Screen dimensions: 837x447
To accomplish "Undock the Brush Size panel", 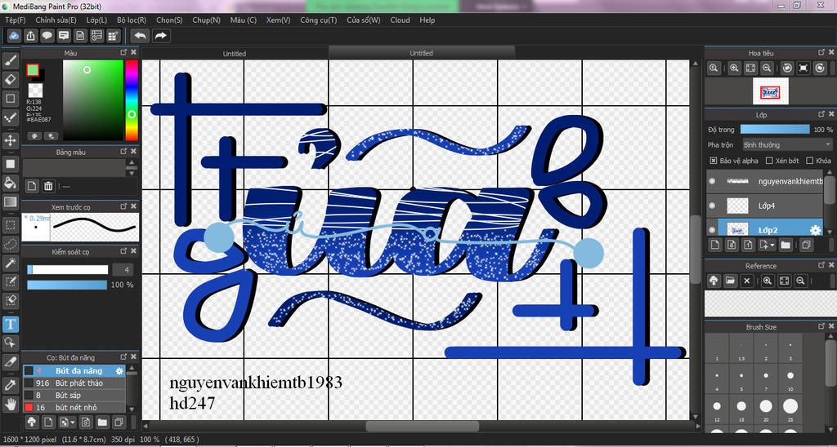I will 821,326.
